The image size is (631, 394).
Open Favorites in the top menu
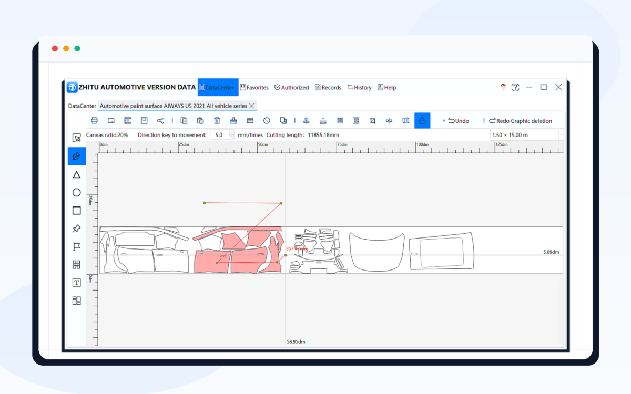point(254,87)
